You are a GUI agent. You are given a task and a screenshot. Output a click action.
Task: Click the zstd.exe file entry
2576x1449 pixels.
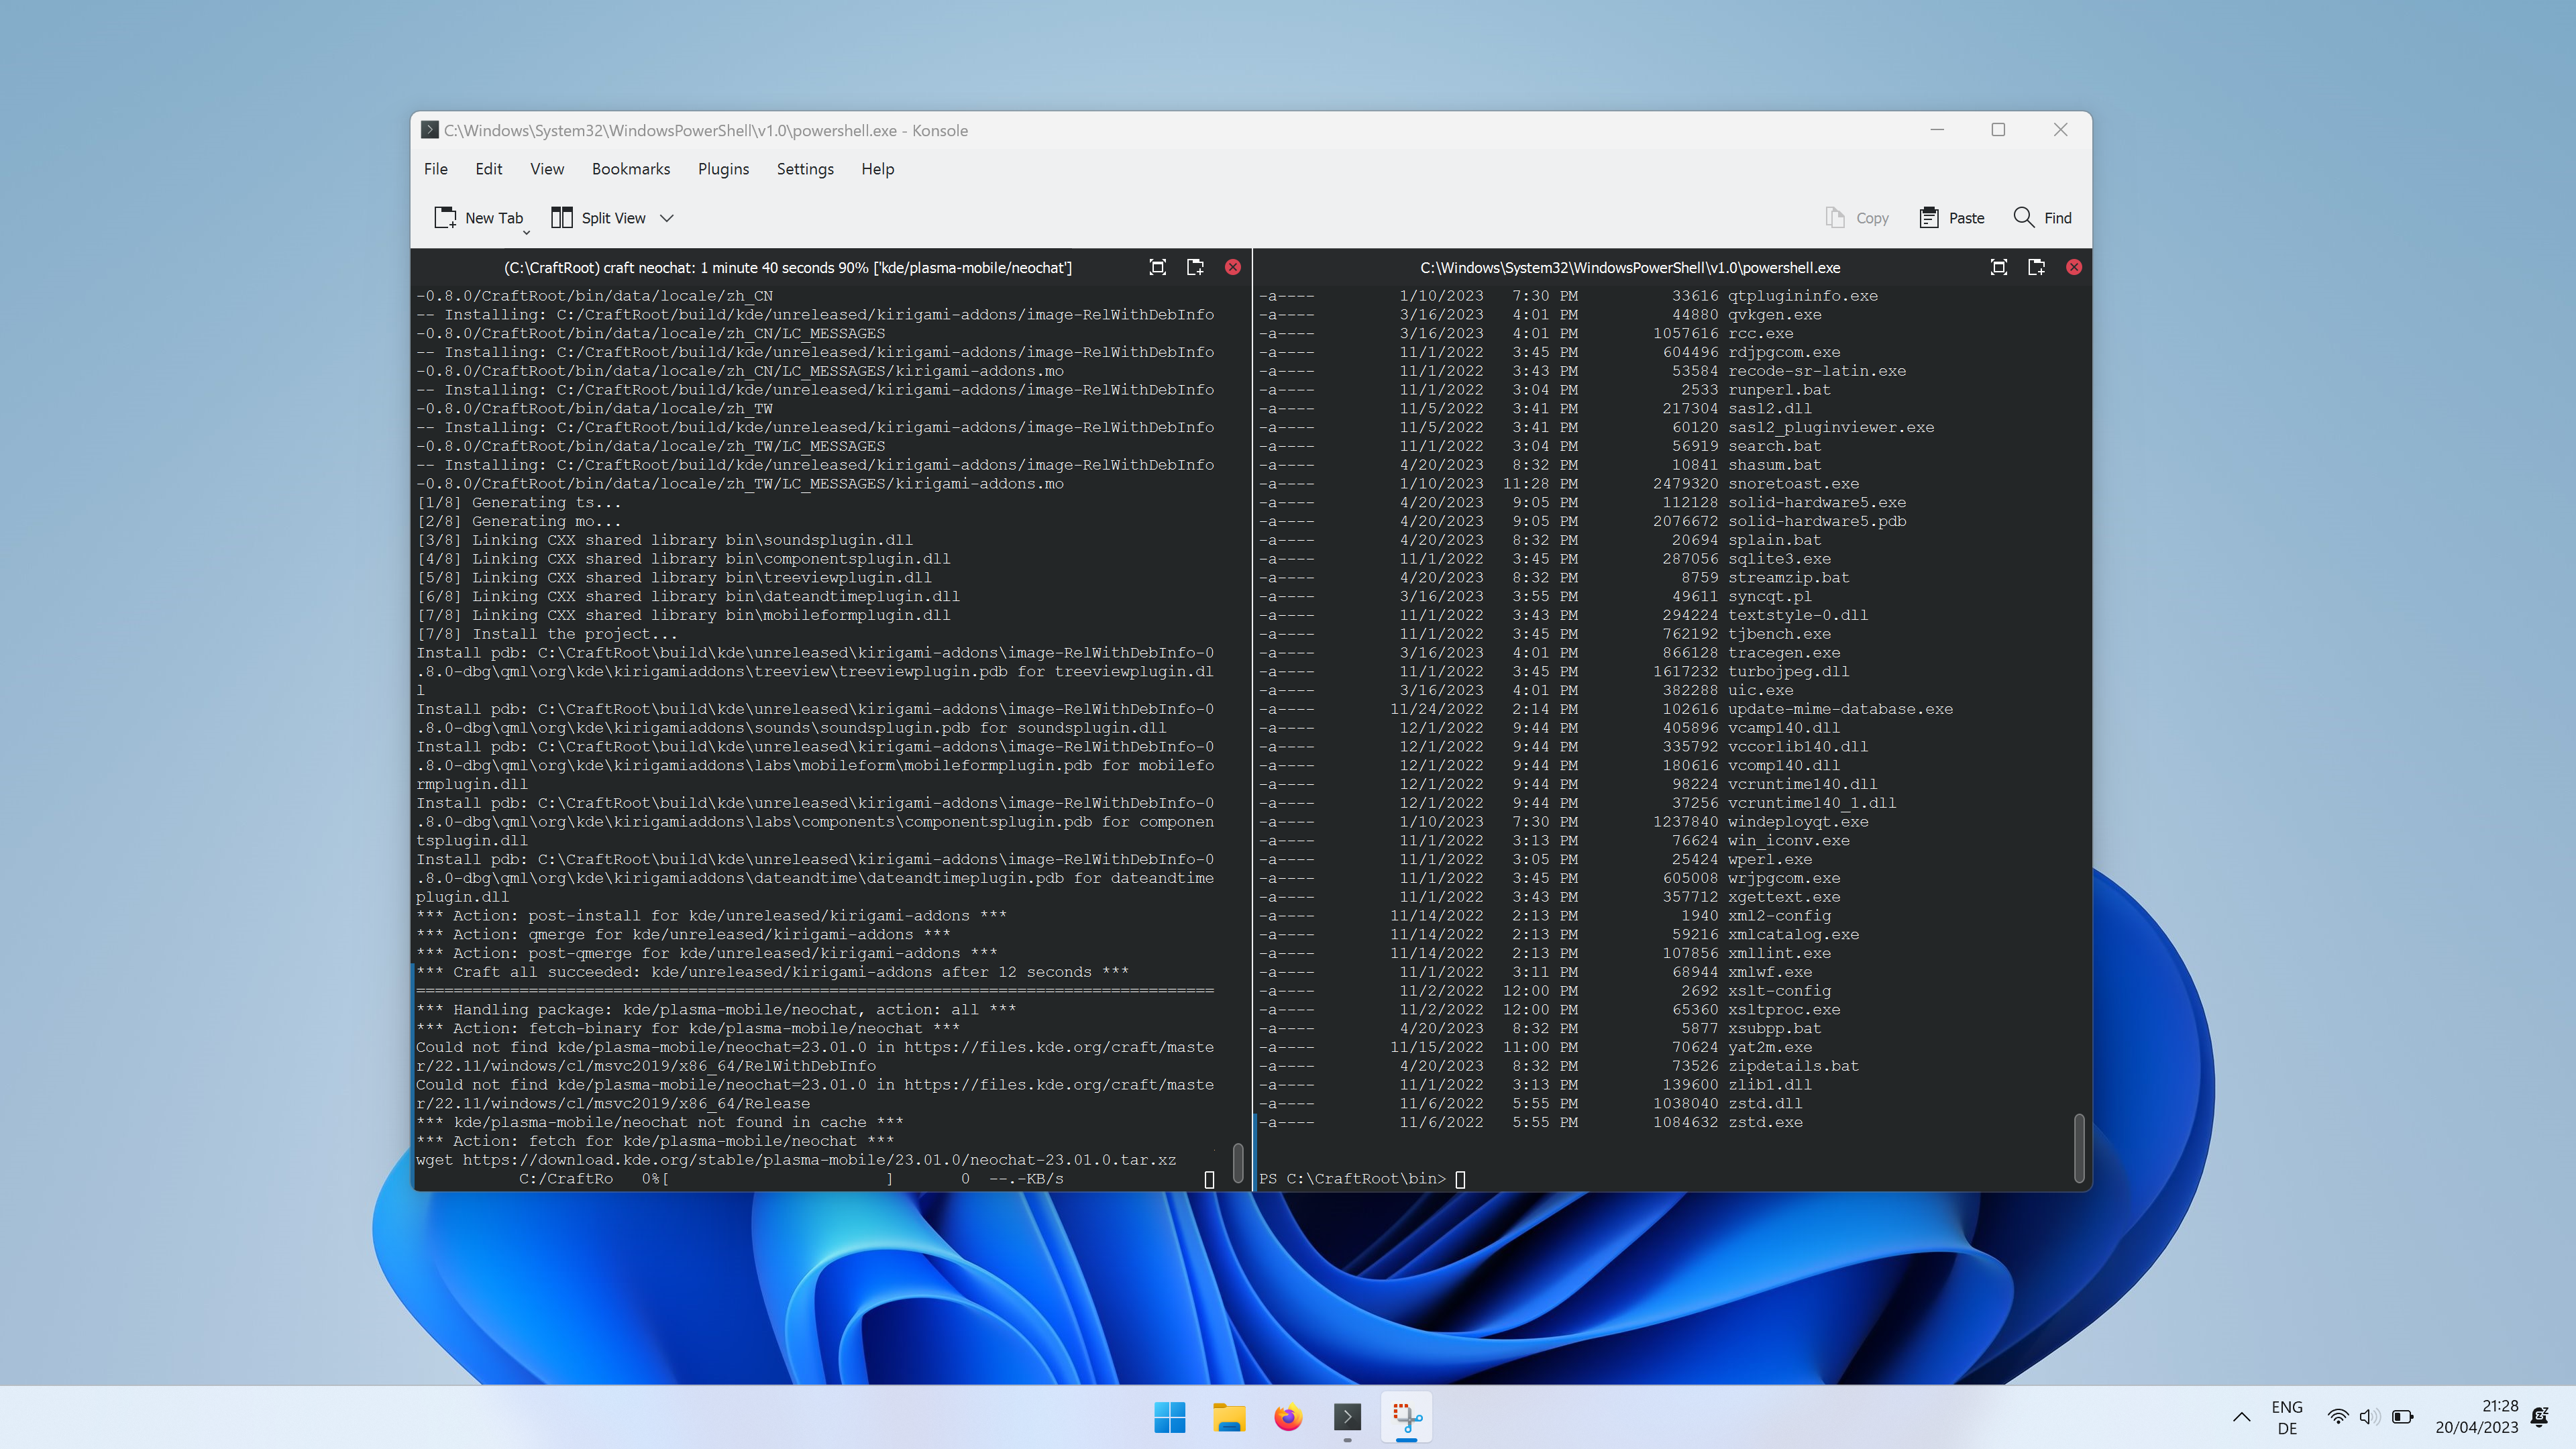tap(1765, 1122)
